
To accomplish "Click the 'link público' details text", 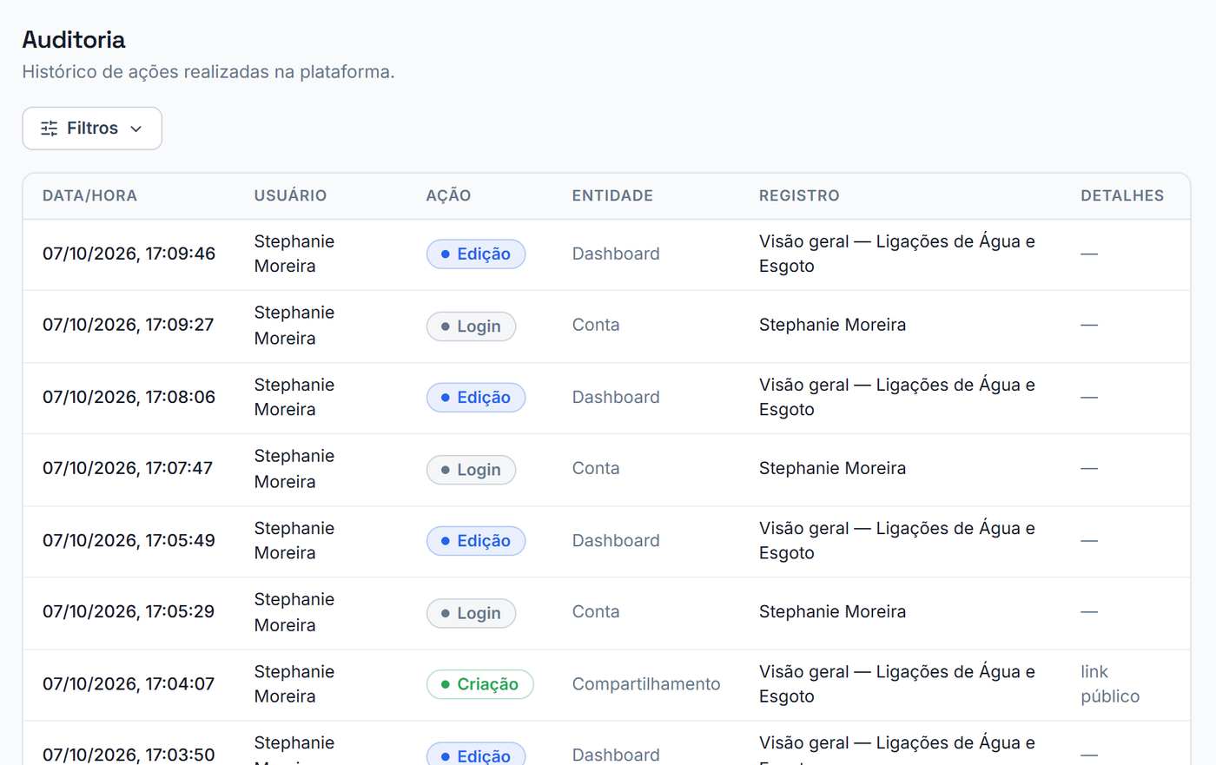I will [x=1110, y=684].
